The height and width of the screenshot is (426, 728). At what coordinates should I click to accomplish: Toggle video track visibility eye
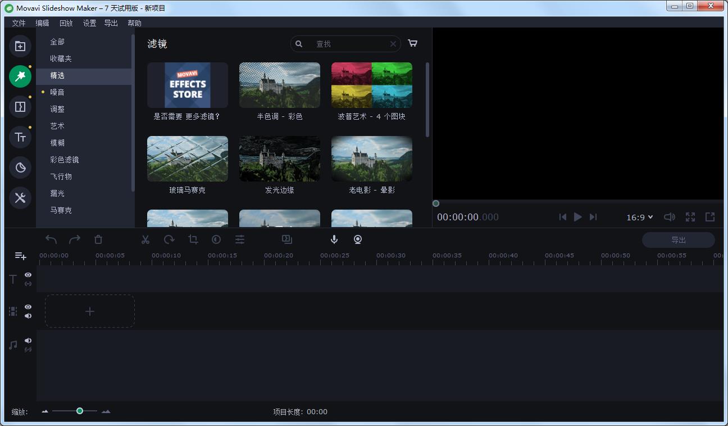tap(28, 307)
